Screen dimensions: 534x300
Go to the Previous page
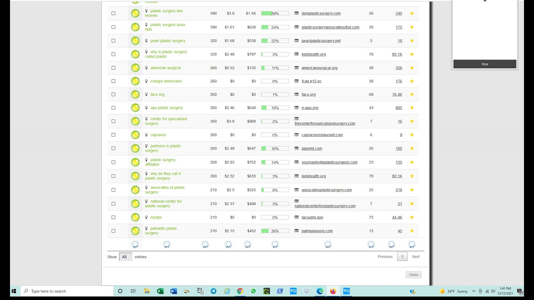(x=385, y=257)
